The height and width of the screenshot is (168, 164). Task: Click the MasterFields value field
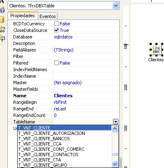click(86, 89)
